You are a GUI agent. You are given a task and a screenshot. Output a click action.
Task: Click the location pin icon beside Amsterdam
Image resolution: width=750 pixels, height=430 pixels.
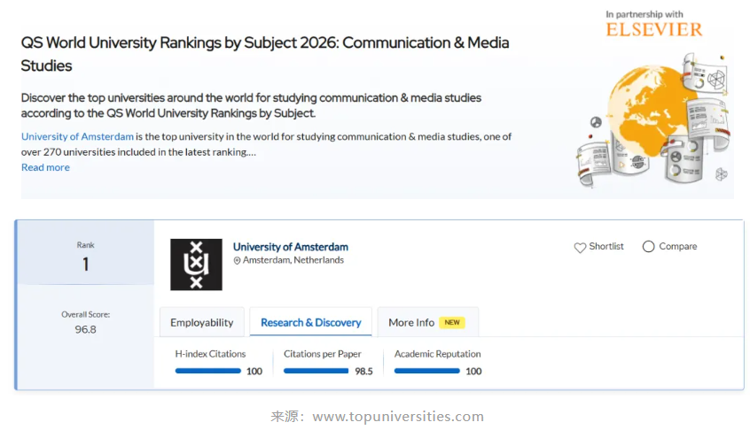pos(237,261)
